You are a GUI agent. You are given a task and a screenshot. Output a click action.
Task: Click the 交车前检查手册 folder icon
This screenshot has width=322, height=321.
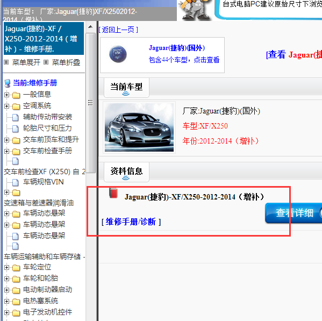click(16, 152)
